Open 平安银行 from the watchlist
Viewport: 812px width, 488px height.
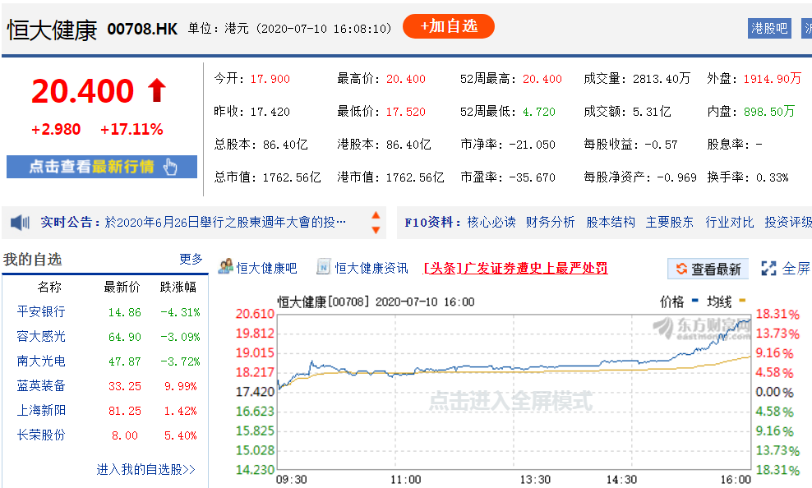41,312
